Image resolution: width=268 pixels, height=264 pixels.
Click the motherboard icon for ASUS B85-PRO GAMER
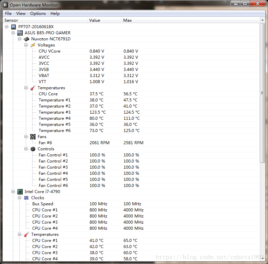click(x=20, y=33)
